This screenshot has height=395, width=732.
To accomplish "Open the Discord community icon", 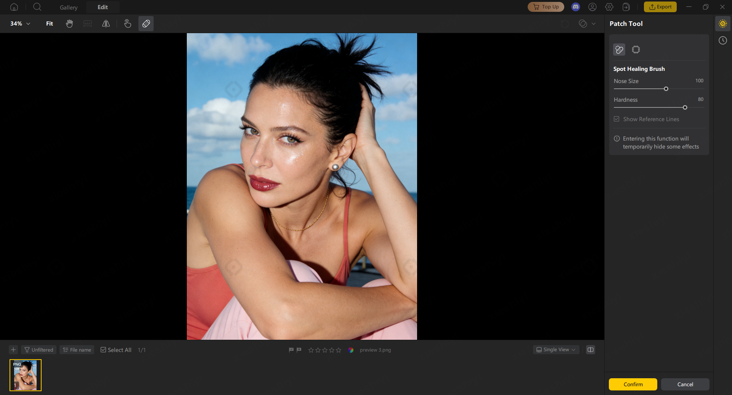I will point(576,7).
